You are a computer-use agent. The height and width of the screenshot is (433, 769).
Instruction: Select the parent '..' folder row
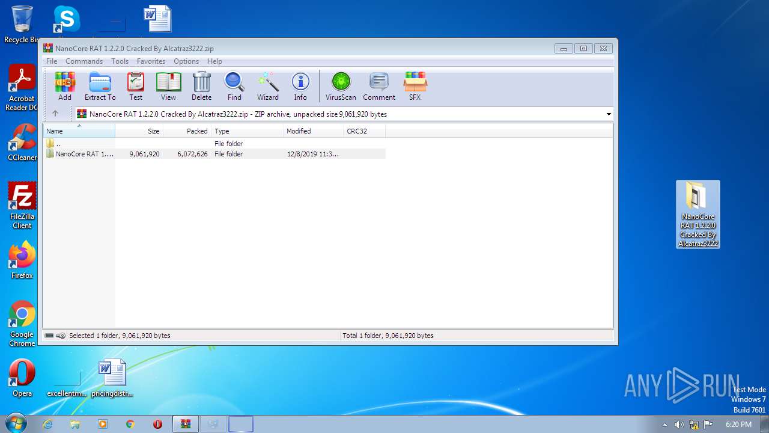[214, 144]
